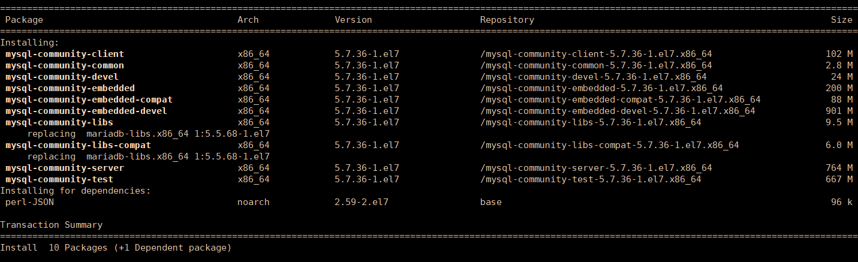Click repository path /mysql-community-embedded-5.7.36-1.el7.x86_64
This screenshot has height=262, width=858.
pos(601,88)
